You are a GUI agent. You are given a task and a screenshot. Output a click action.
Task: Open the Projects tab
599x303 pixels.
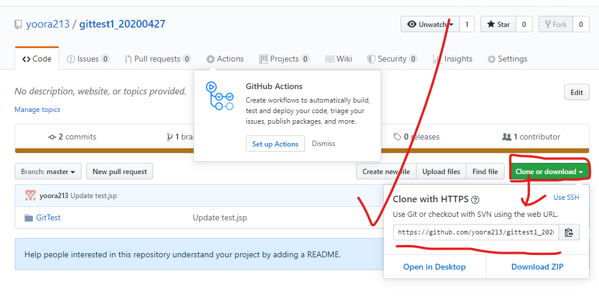click(x=284, y=59)
